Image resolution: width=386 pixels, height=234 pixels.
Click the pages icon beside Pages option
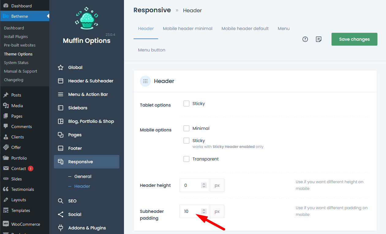pyautogui.click(x=61, y=135)
